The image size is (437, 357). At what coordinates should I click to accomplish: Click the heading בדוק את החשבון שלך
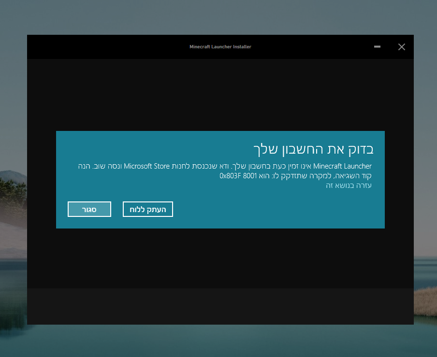point(314,149)
